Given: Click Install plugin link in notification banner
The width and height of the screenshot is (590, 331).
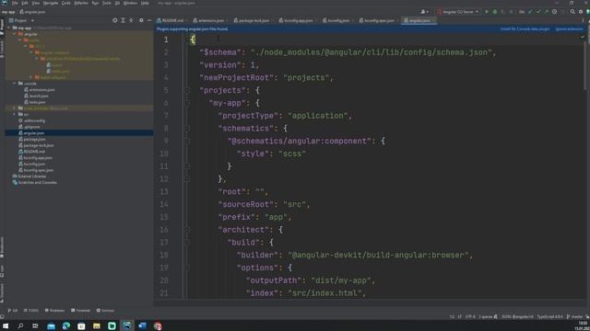Looking at the screenshot, I should point(525,29).
